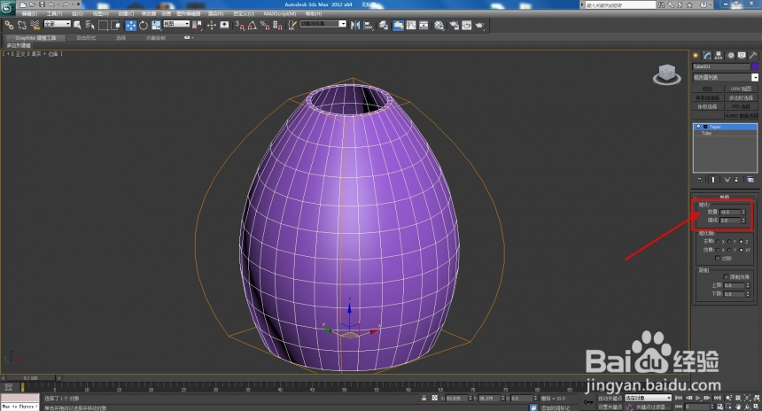This screenshot has height=411, width=762.
Task: Switch to the Hierarchy command panel tab
Action: (x=719, y=56)
